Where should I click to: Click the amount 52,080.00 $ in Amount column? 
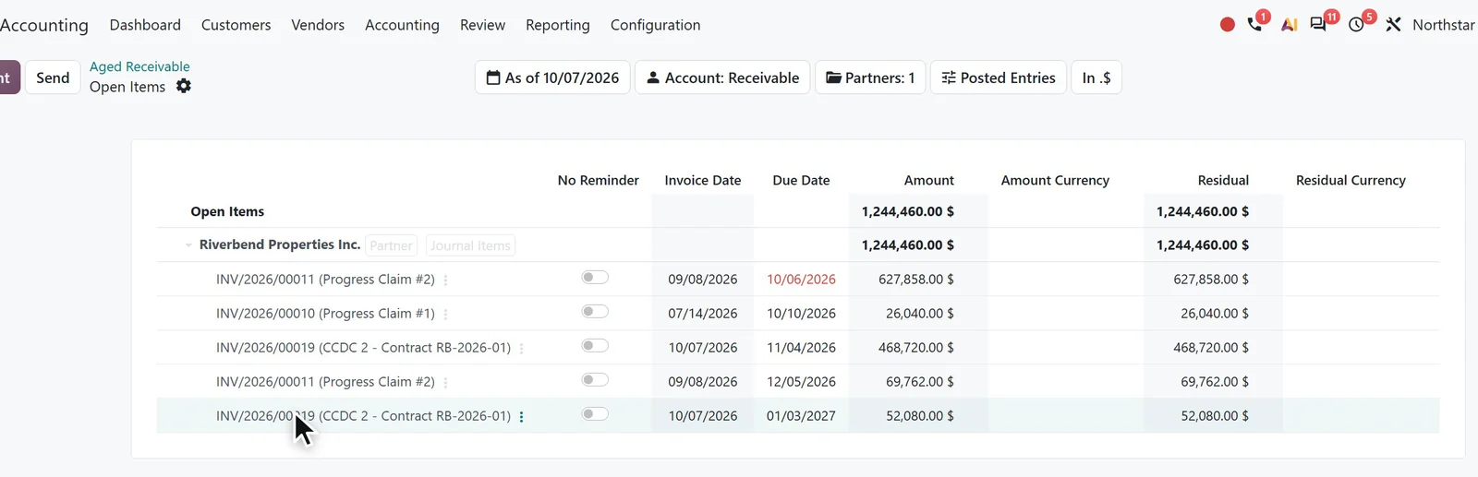(x=920, y=416)
